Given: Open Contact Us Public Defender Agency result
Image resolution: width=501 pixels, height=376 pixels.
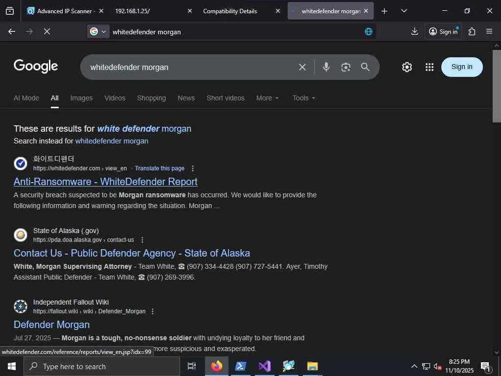Looking at the screenshot, I should pos(132,253).
